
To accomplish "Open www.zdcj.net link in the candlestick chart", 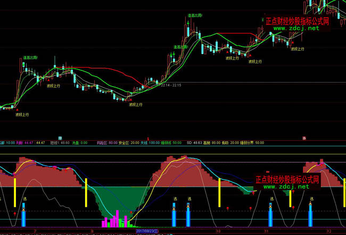I will 296,28.
